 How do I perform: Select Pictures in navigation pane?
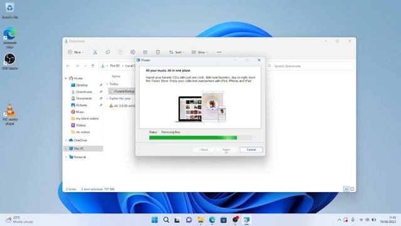[81, 105]
